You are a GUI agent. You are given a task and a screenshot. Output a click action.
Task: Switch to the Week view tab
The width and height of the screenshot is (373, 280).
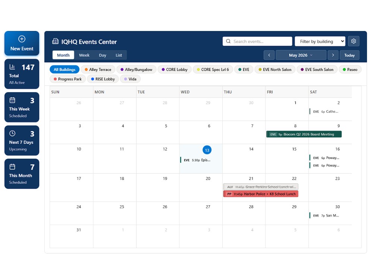point(84,55)
